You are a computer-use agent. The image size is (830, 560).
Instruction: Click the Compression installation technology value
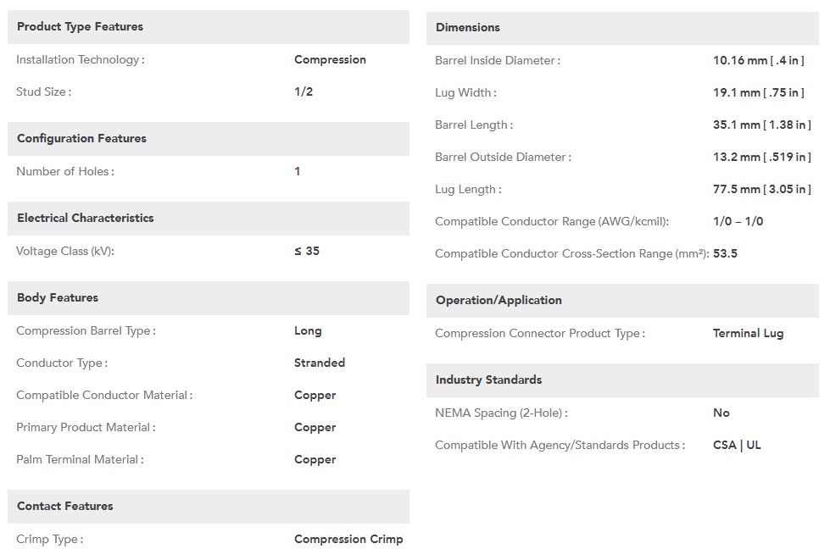[x=331, y=60]
